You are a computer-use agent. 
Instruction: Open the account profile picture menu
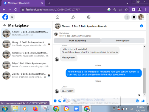141,17
